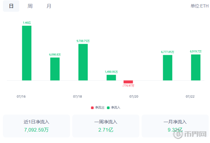Viewport: 210px width, 143px height.
Task: Toggle the 净流出 red legend item
Action: pos(97,108)
